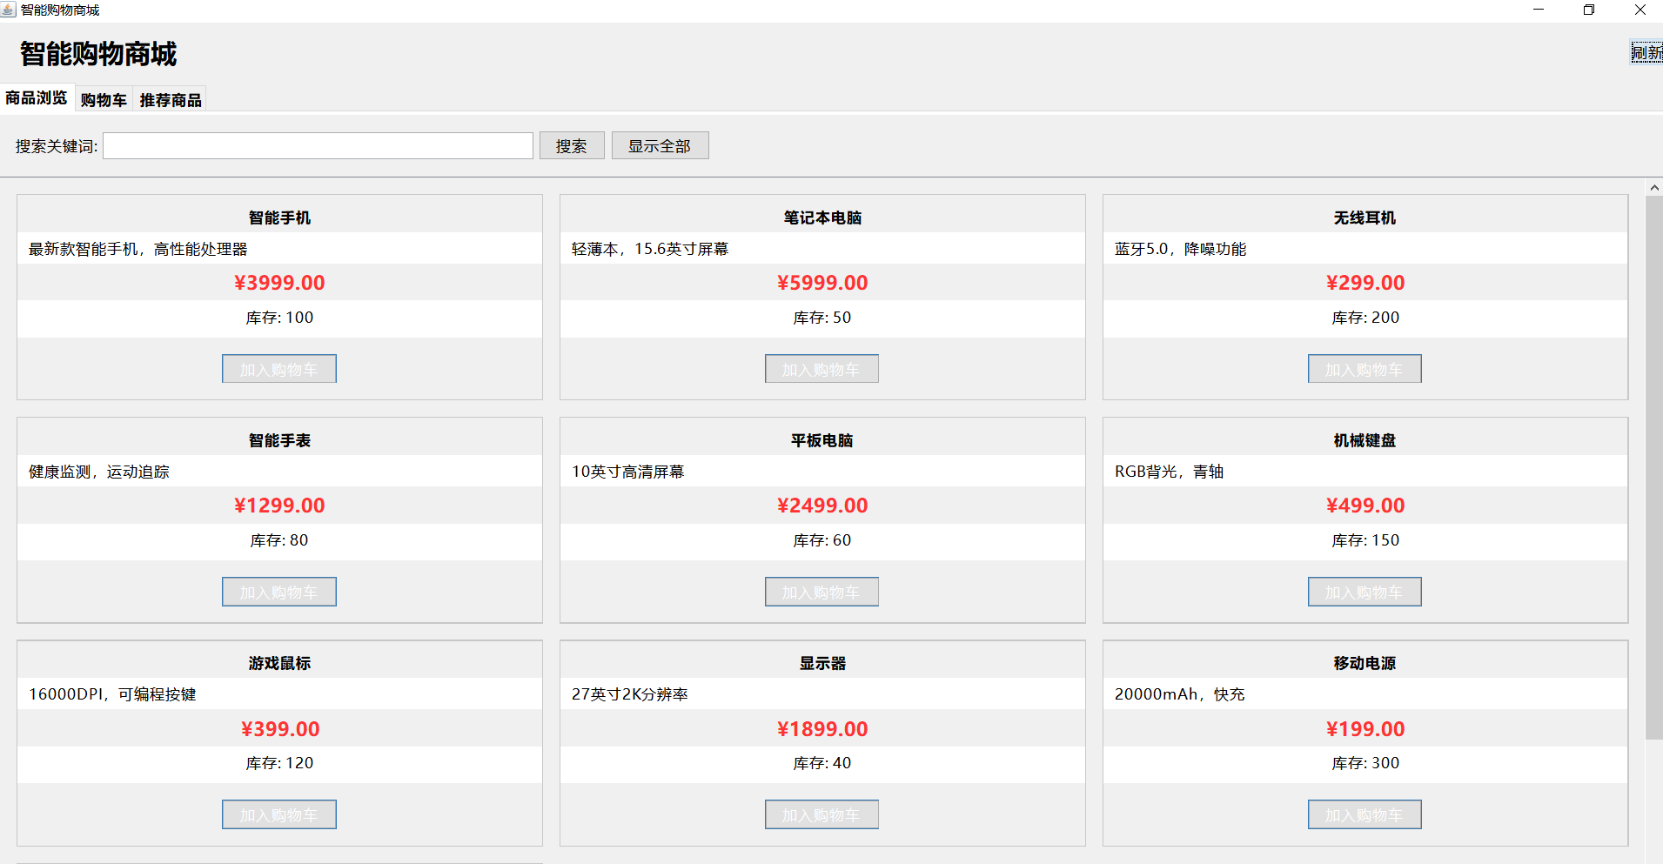1663x864 pixels.
Task: Click the vertical scrollbar thumb
Action: pos(1653,466)
